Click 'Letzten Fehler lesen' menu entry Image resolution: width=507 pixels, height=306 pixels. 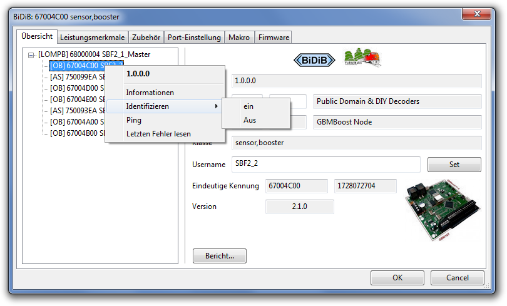pos(158,134)
